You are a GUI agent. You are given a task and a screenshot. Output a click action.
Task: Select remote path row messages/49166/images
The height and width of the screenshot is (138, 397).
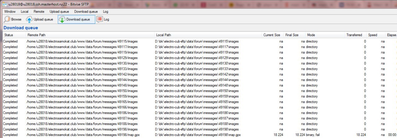click(82, 107)
